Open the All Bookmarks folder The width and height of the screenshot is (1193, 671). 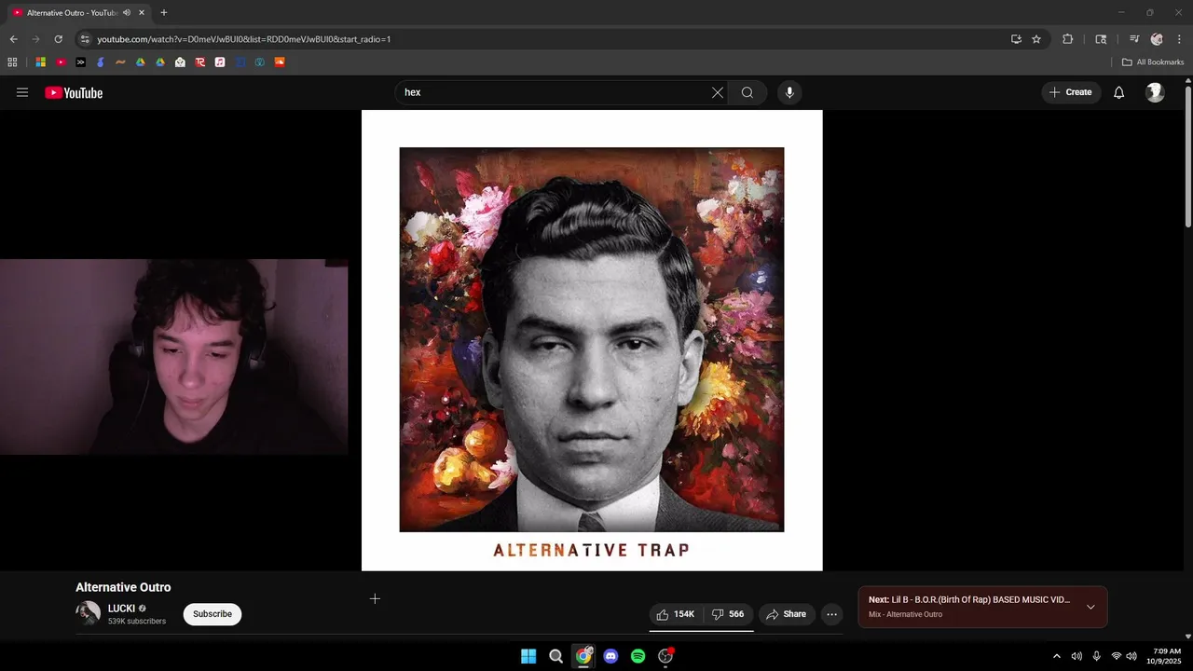(1153, 62)
